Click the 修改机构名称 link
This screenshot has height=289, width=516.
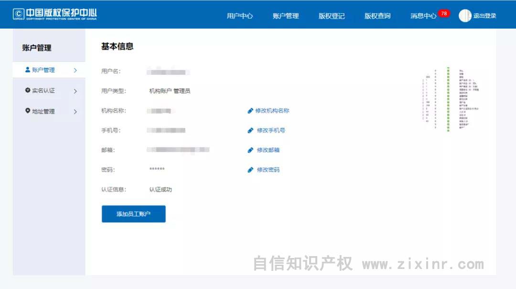tap(272, 111)
